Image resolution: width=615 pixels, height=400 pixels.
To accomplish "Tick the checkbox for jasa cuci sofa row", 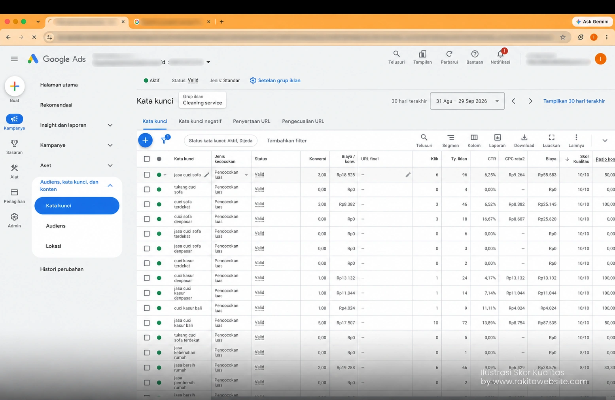I will [x=147, y=174].
